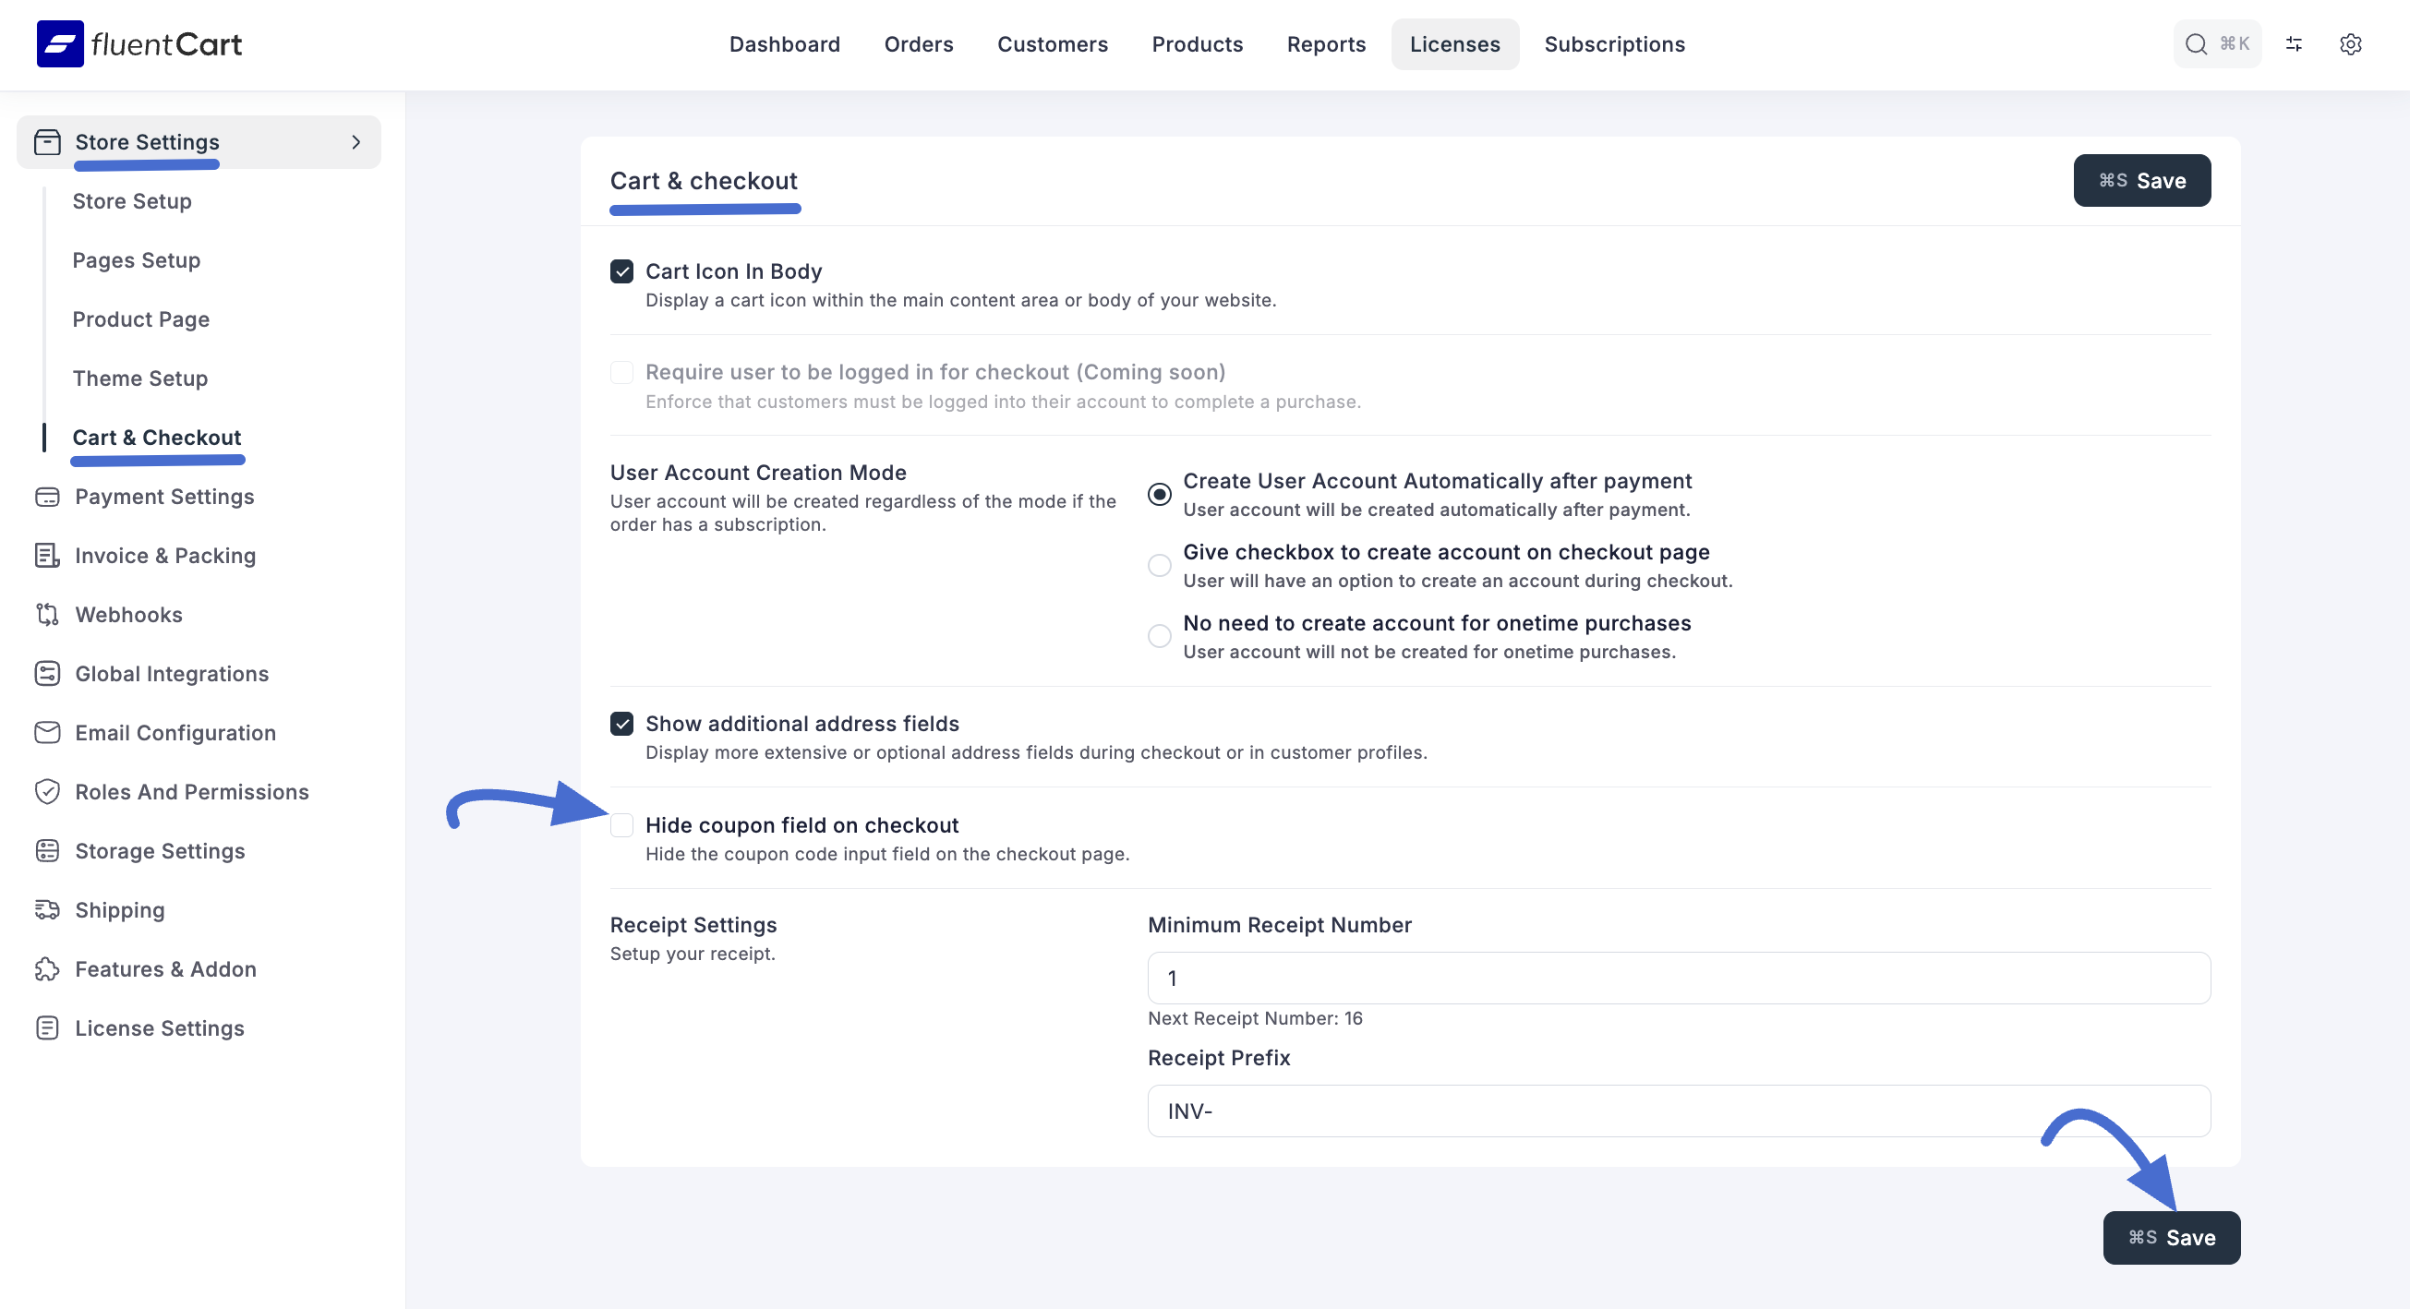
Task: Enable Hide coupon field on checkout
Action: (621, 825)
